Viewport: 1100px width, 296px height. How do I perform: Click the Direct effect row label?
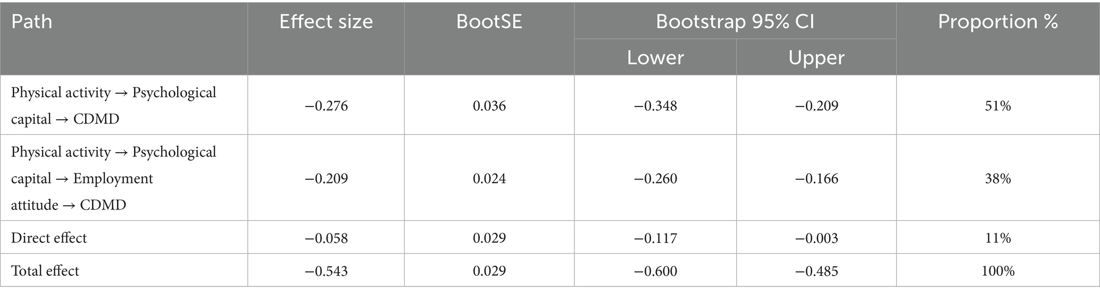point(49,238)
